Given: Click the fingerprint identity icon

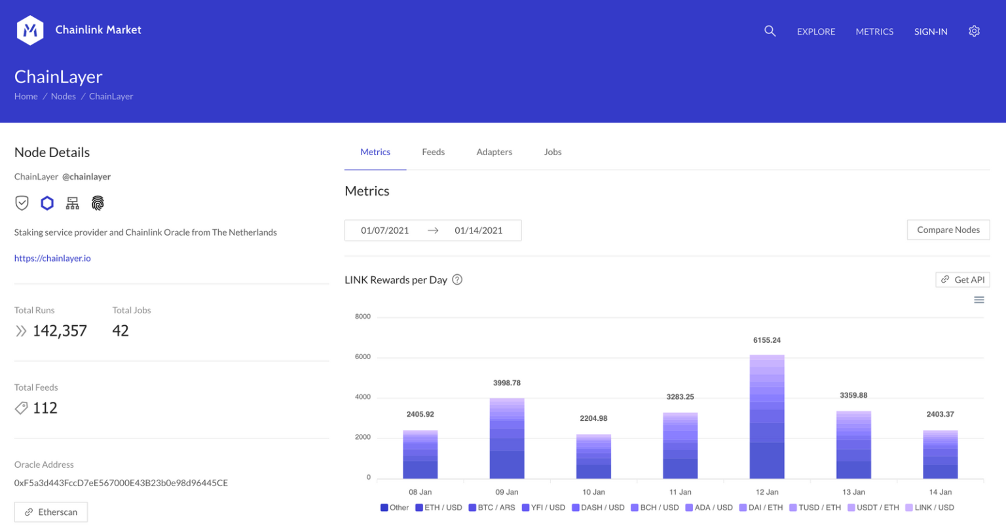Looking at the screenshot, I should click(x=98, y=203).
